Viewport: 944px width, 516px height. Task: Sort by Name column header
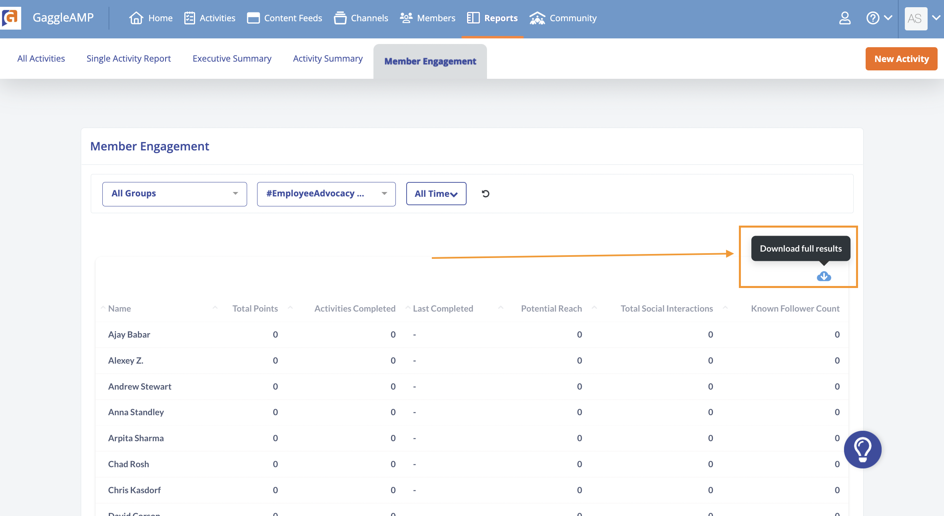point(120,308)
